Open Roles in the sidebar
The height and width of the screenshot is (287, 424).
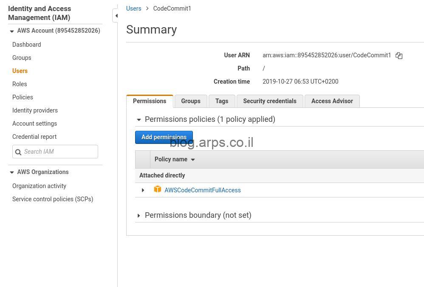pyautogui.click(x=20, y=84)
